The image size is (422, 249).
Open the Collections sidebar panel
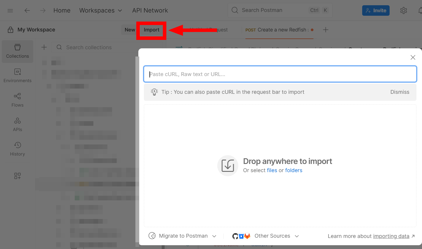pyautogui.click(x=18, y=51)
